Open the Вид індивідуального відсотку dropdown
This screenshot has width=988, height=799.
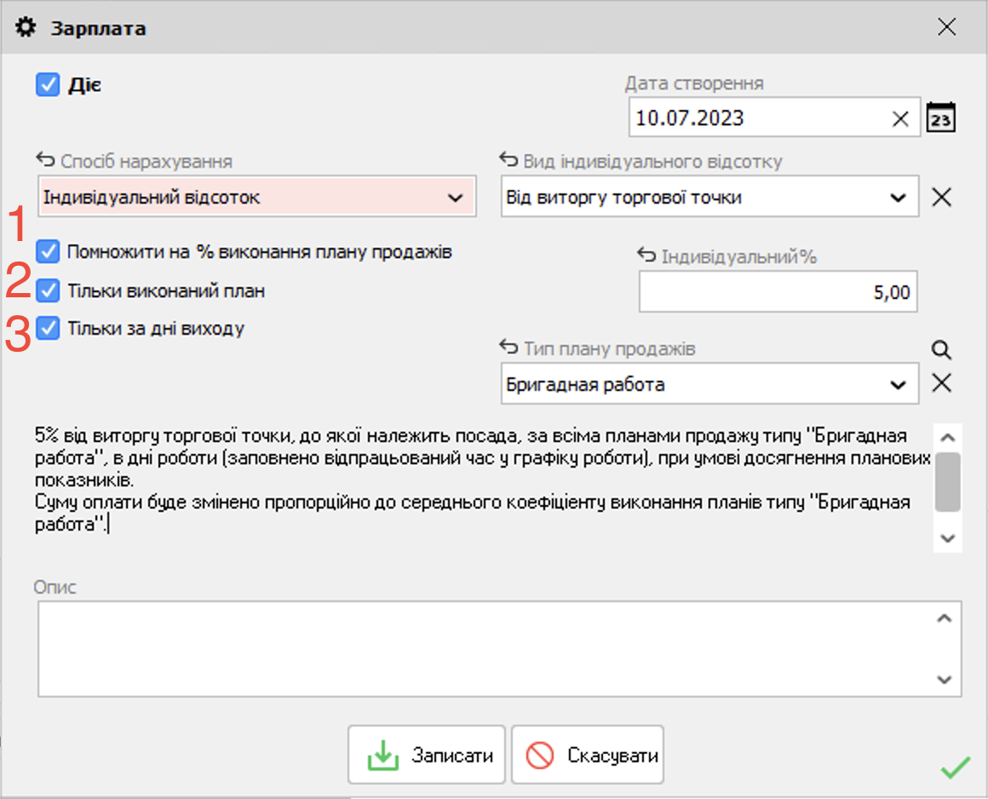coord(897,198)
